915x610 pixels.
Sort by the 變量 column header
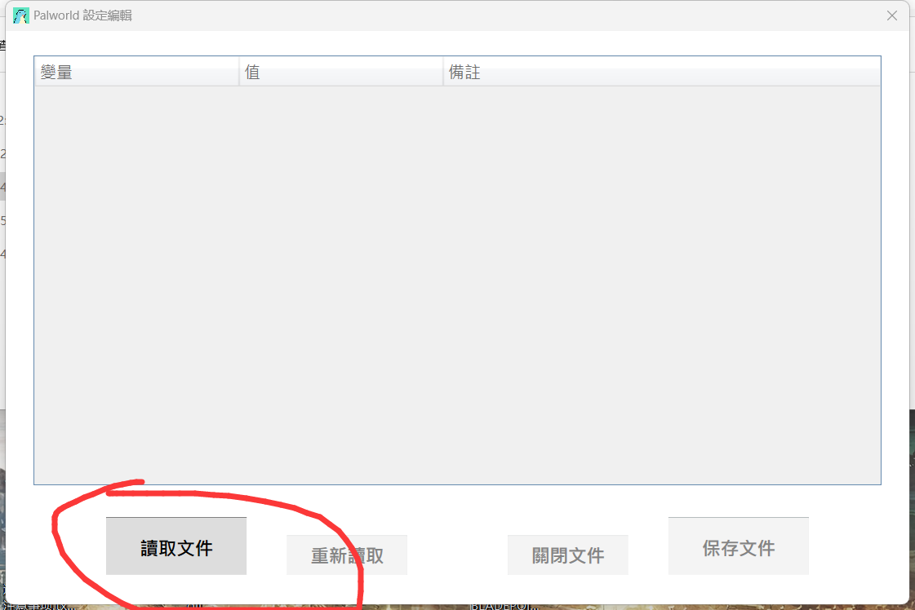pyautogui.click(x=136, y=72)
